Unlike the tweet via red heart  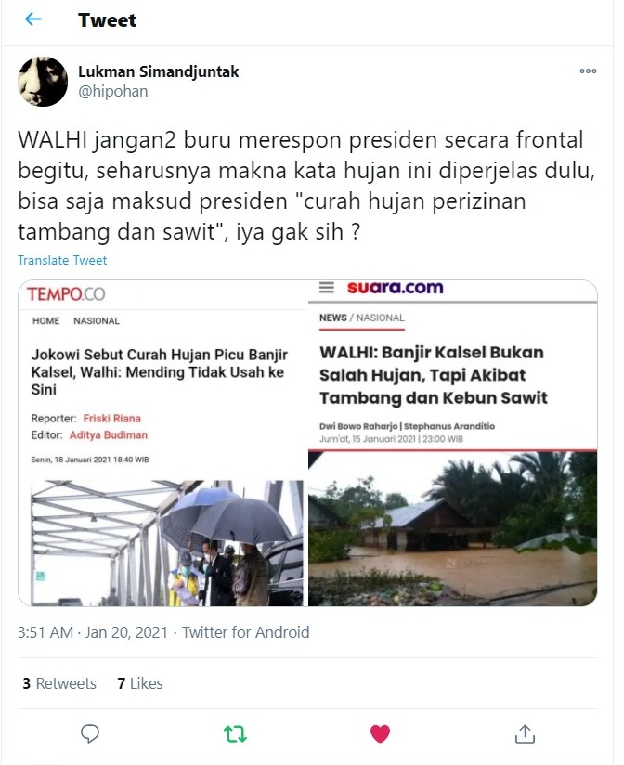(380, 733)
